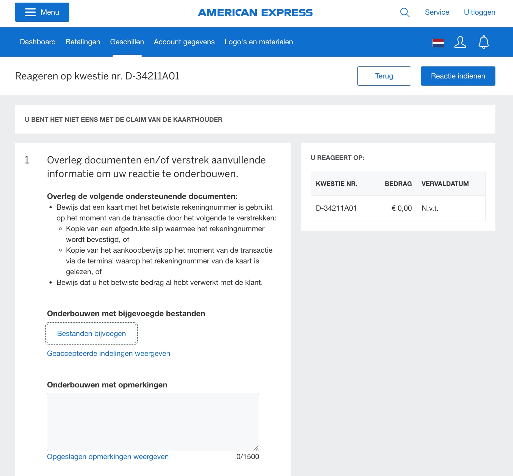
Task: Open Opgeslagen opmerkingen weergeven link
Action: tap(108, 457)
